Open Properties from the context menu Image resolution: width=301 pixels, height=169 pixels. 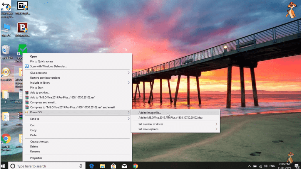pyautogui.click(x=36, y=158)
